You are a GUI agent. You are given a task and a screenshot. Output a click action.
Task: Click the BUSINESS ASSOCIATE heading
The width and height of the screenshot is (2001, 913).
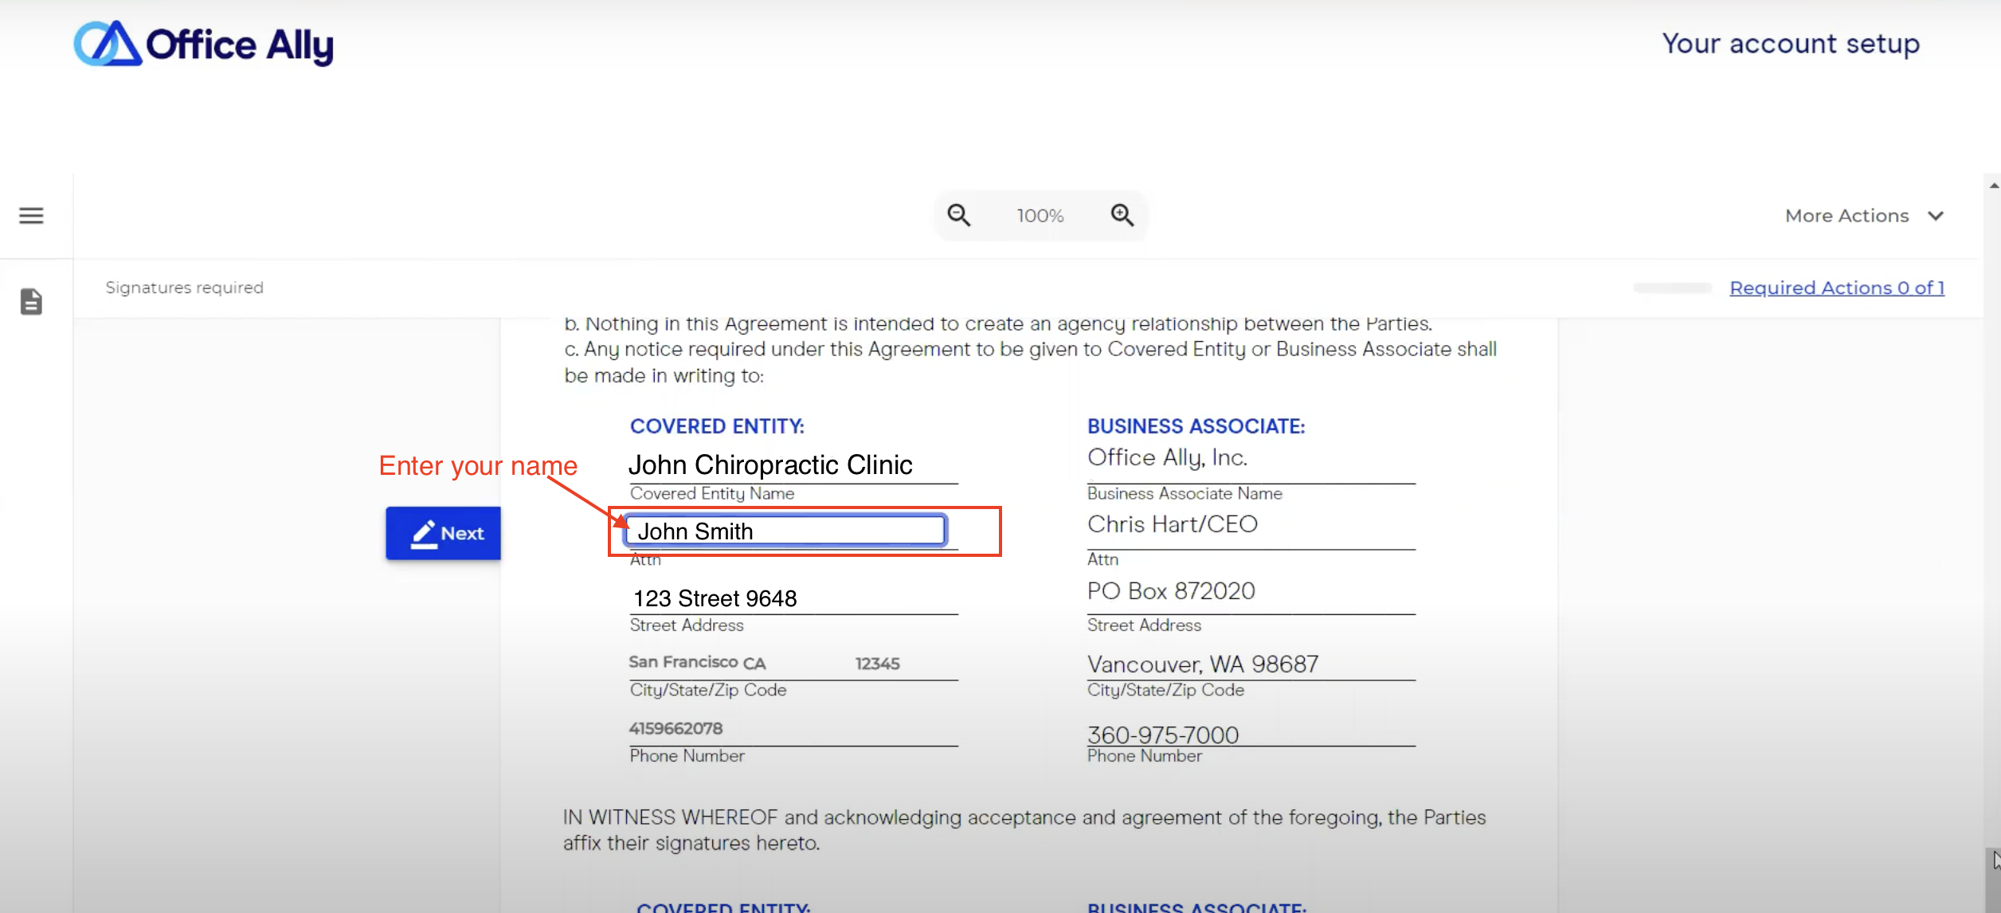(x=1196, y=426)
